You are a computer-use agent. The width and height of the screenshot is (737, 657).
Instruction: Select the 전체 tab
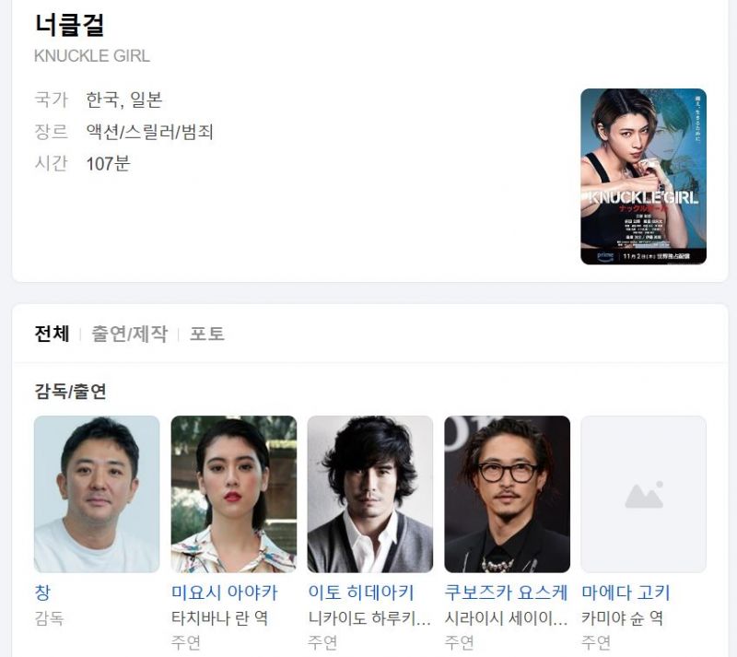52,334
